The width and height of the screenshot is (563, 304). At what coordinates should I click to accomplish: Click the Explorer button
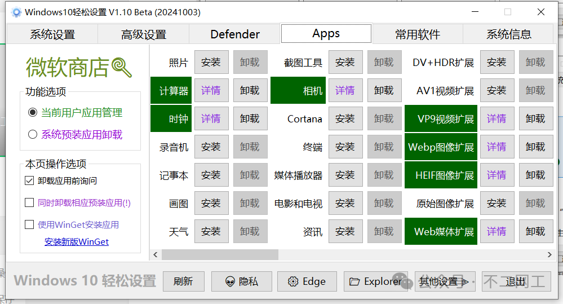pyautogui.click(x=375, y=281)
